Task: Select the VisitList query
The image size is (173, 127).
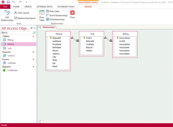Action: (11, 56)
